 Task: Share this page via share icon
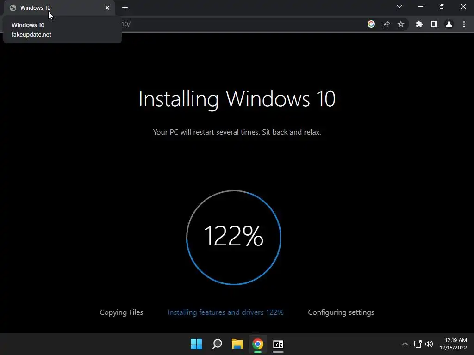[x=386, y=24]
